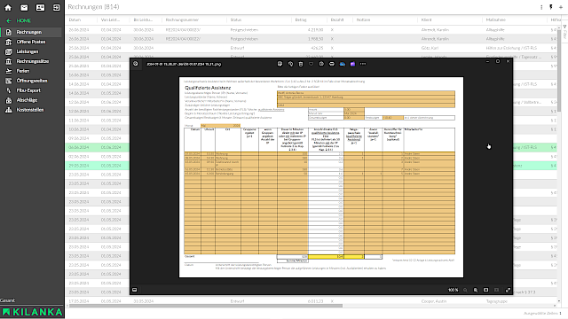This screenshot has width=568, height=319.
Task: Sort by Status column header
Action: point(235,19)
